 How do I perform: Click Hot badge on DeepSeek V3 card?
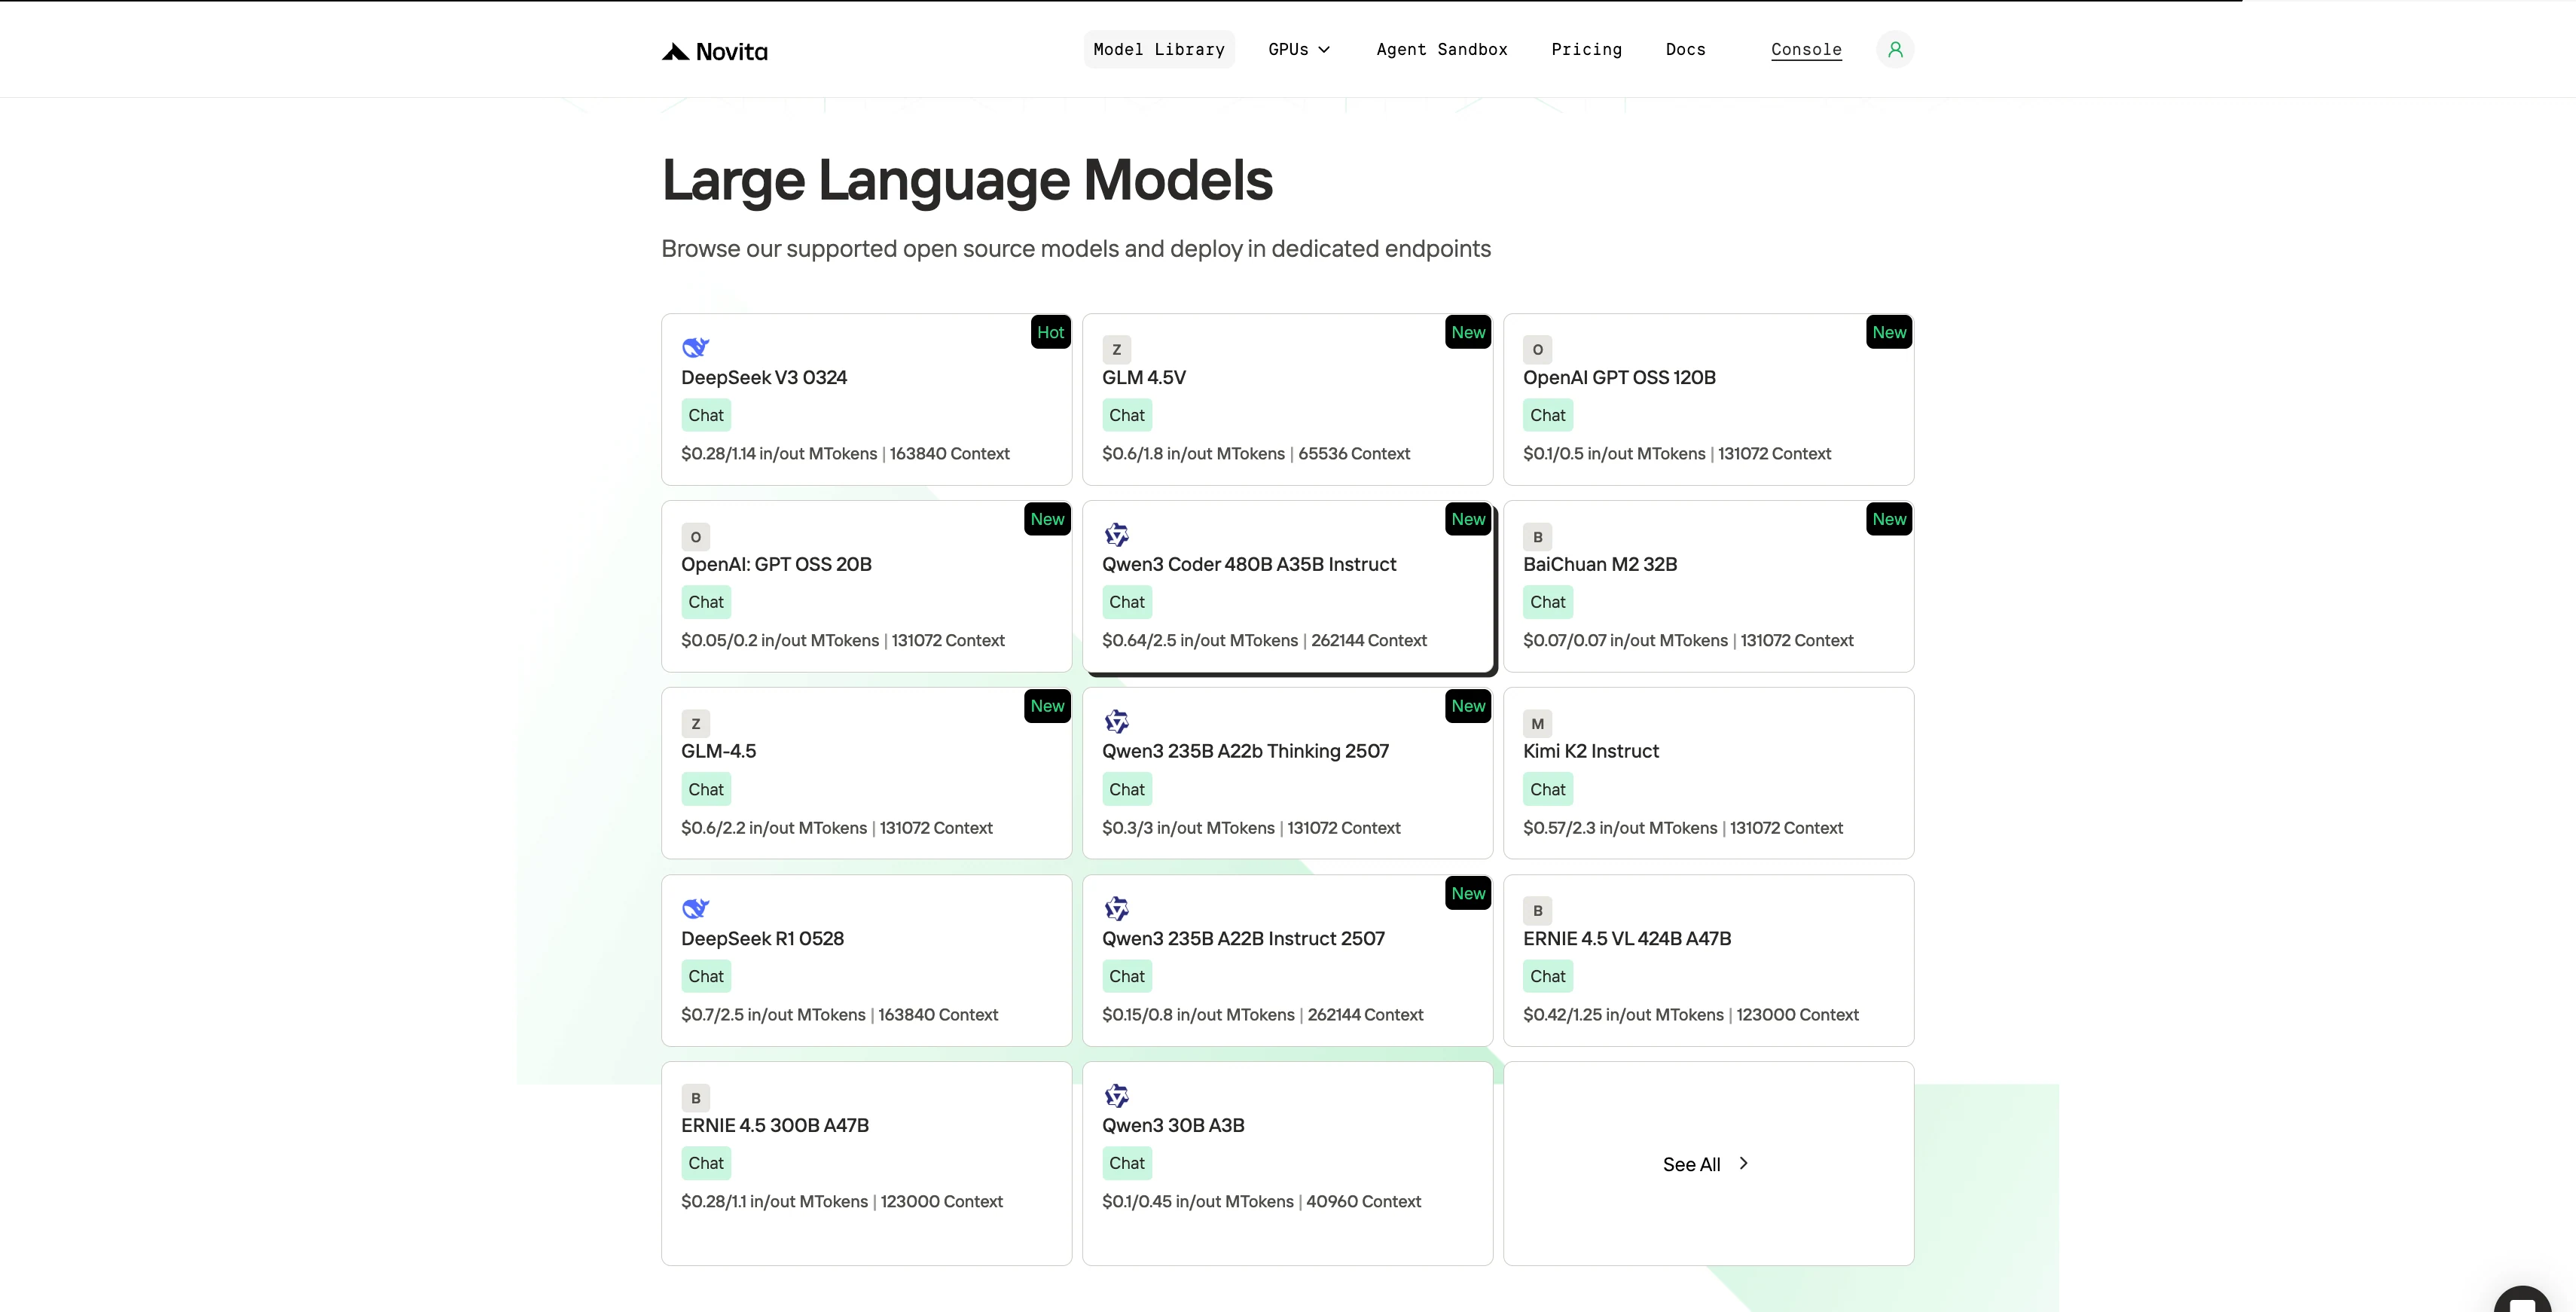[1050, 332]
